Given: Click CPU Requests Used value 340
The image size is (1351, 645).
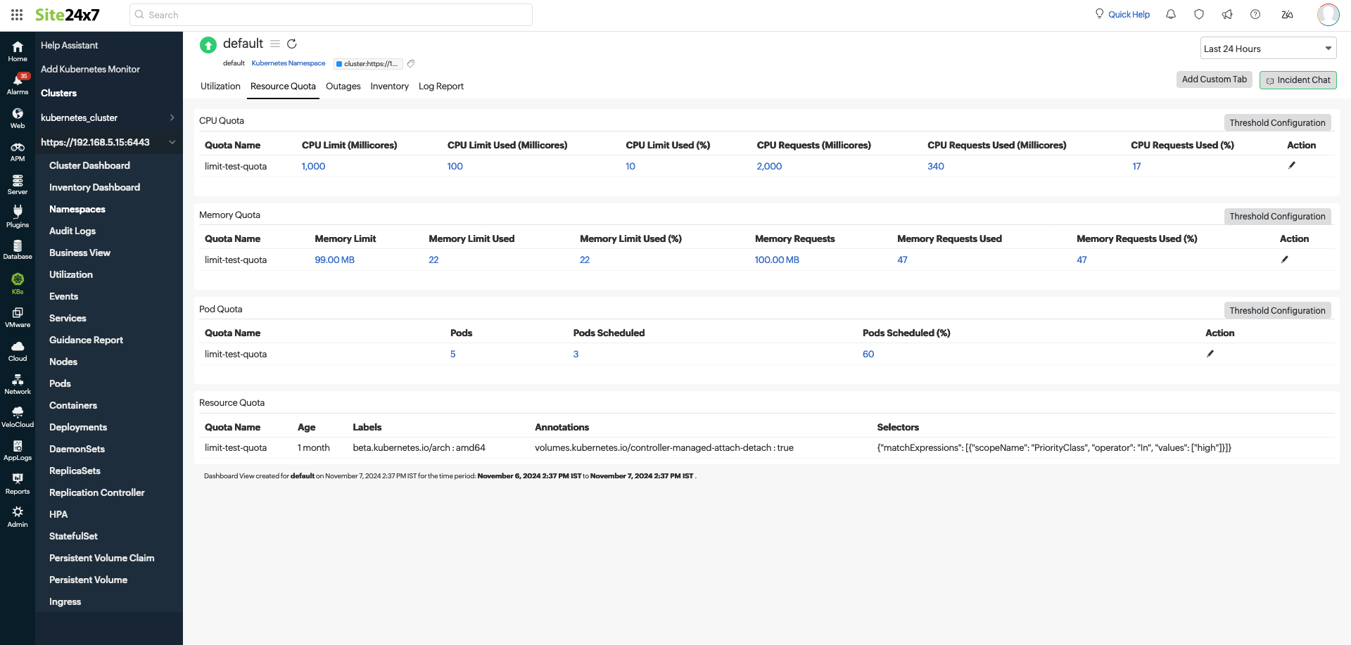Looking at the screenshot, I should point(936,166).
